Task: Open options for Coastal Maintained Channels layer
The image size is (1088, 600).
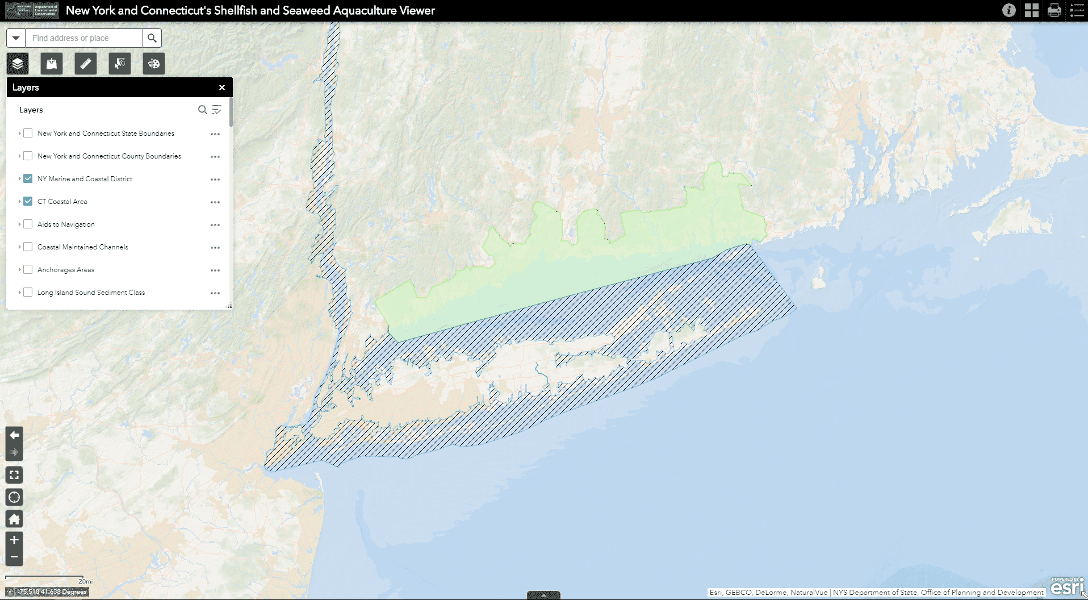Action: point(215,247)
